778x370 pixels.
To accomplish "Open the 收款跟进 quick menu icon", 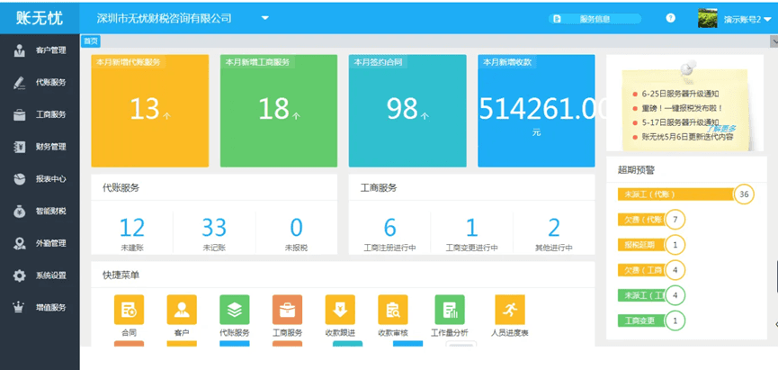I will pos(340,310).
